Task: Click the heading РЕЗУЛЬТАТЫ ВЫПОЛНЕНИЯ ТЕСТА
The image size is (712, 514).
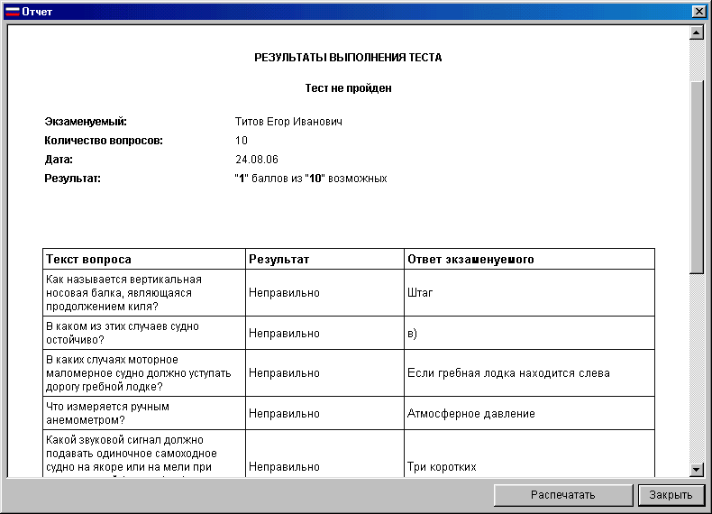Action: point(348,58)
